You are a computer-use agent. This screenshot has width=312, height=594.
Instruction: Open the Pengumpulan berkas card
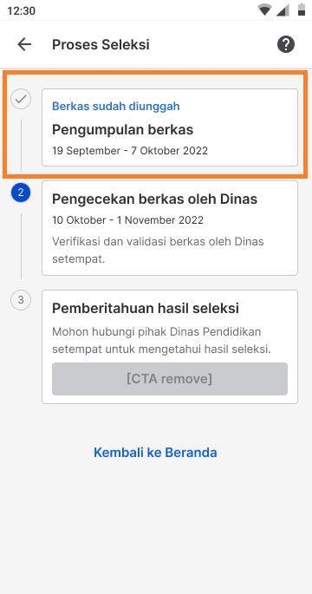pos(170,127)
